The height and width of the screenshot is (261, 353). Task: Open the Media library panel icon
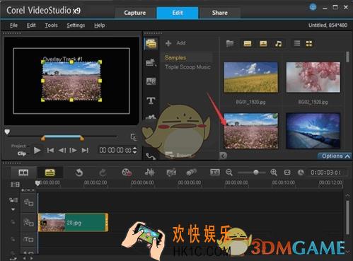[151, 44]
